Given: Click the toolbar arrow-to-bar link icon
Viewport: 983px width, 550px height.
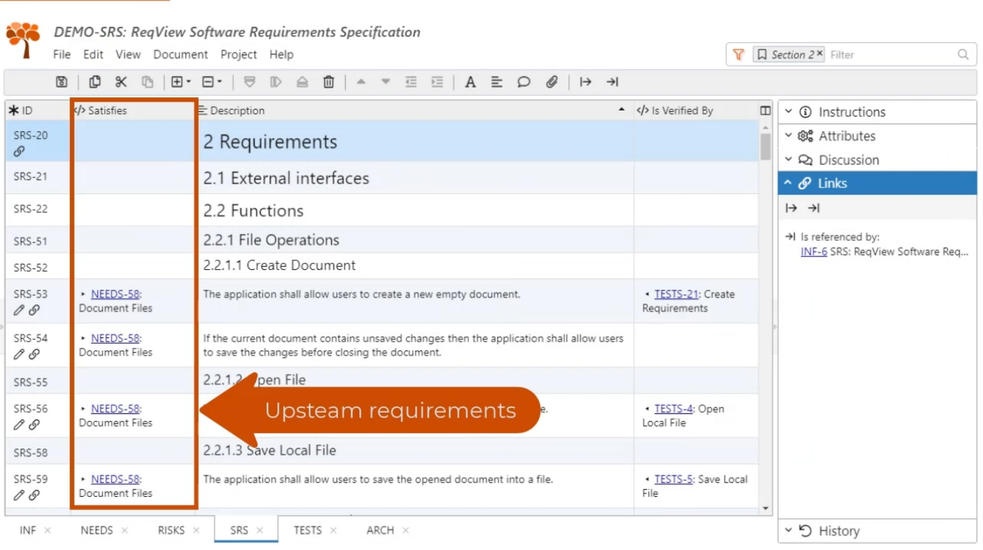Looking at the screenshot, I should click(x=613, y=82).
